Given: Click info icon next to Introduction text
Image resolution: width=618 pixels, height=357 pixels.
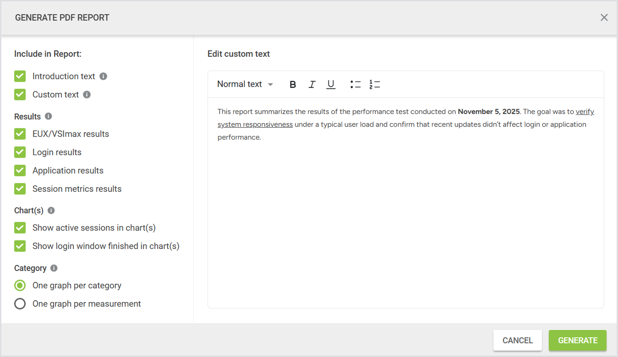Looking at the screenshot, I should (104, 76).
